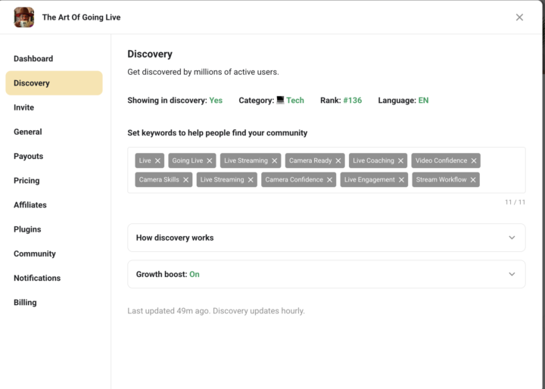Remove the "Stream Workflow" keyword tag
This screenshot has height=389, width=545.
click(473, 179)
